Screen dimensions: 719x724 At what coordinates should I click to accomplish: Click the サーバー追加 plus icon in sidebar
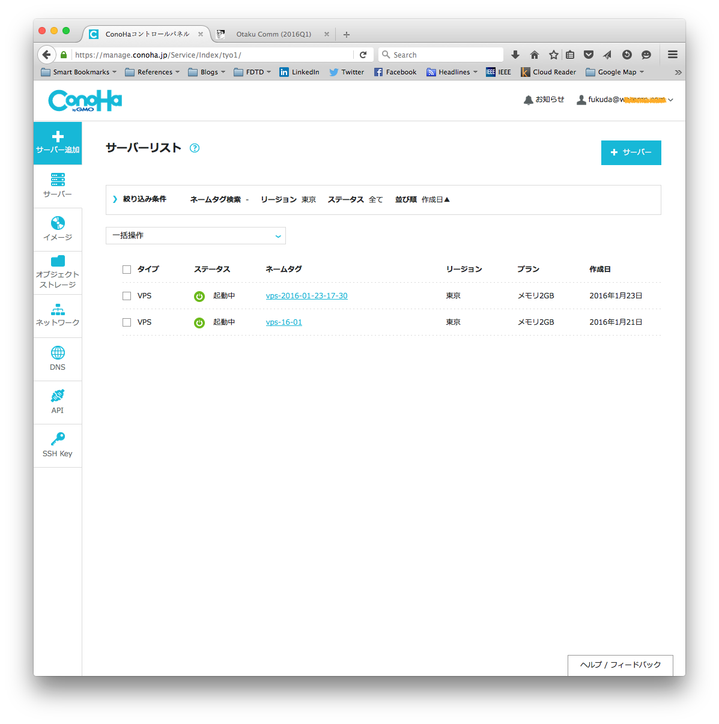coord(58,137)
